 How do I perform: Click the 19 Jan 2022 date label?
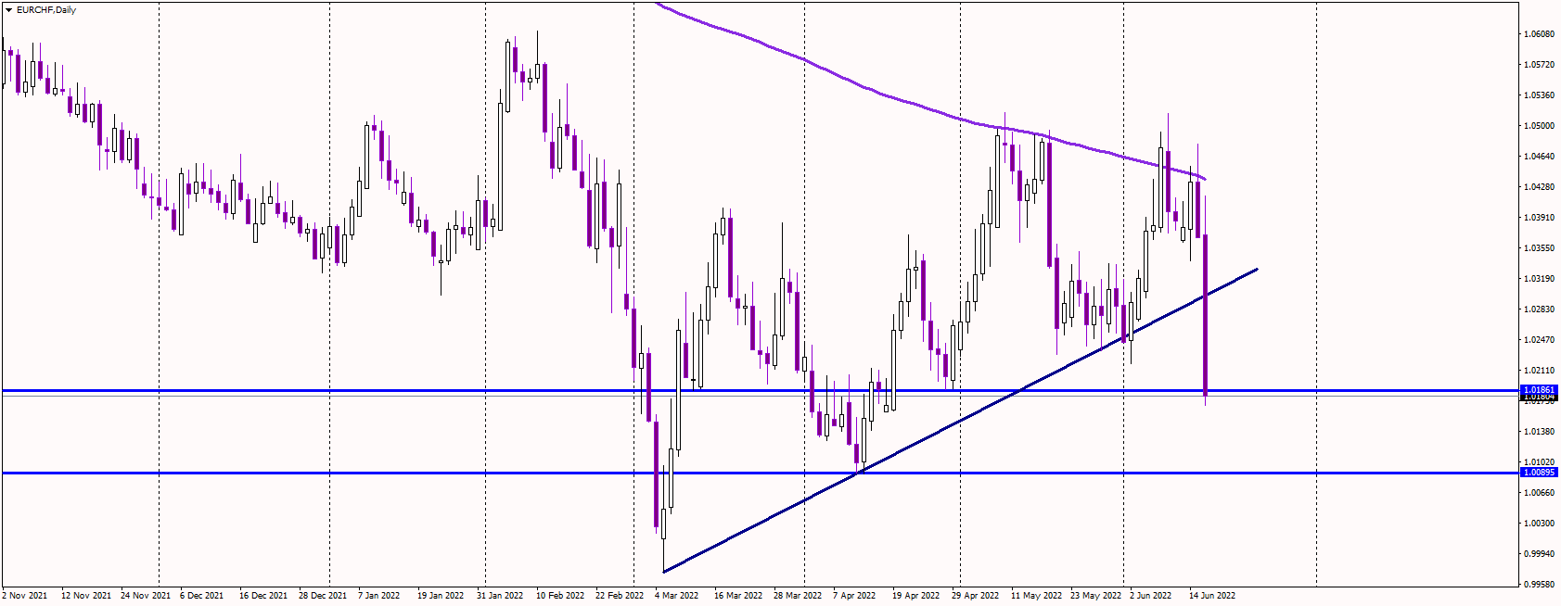point(441,596)
